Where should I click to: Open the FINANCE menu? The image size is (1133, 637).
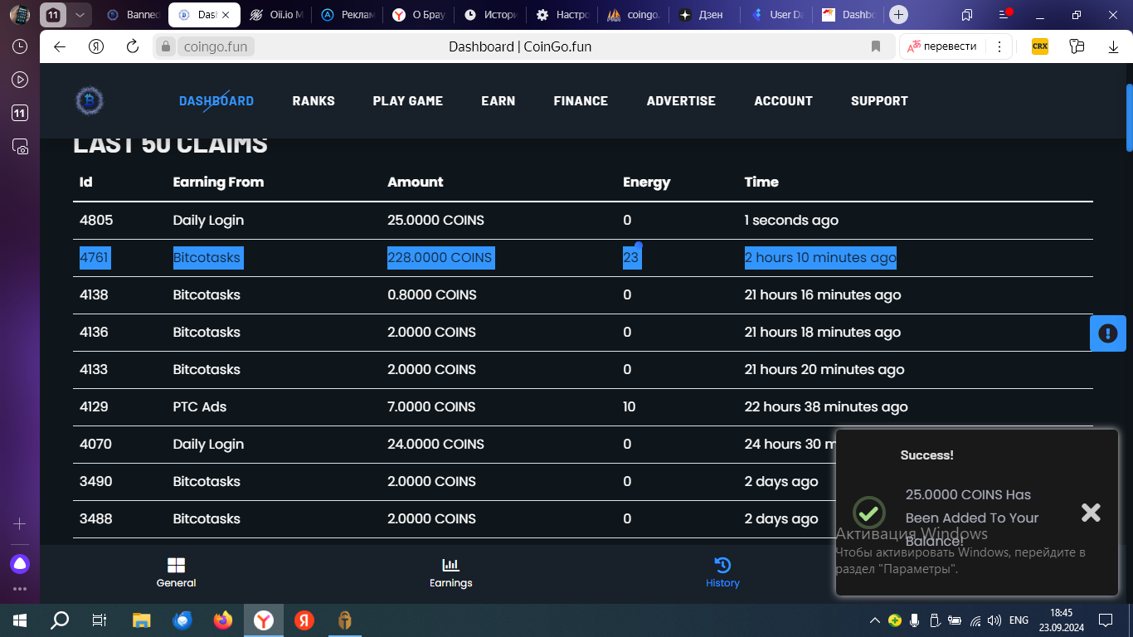coord(581,101)
